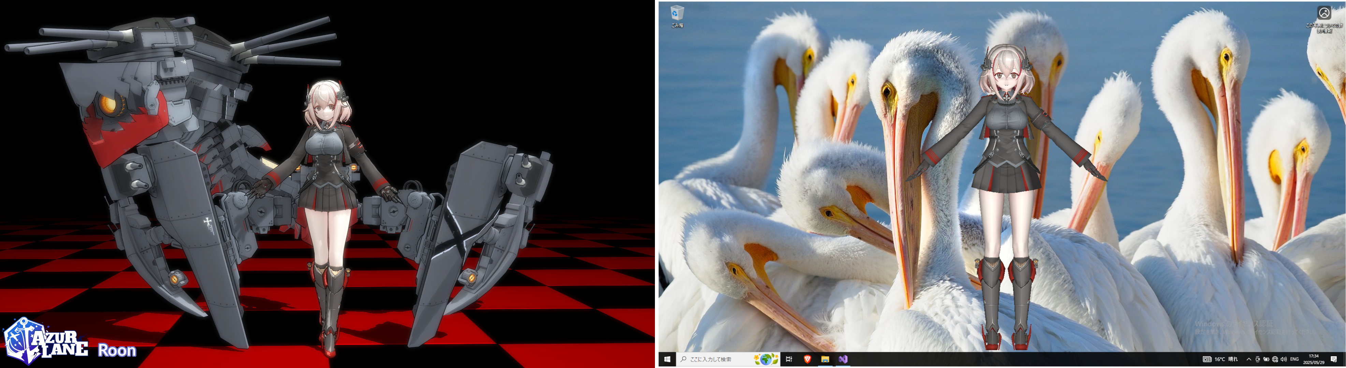Screen dimensions: 1346x368
Task: Check battery status in the system tray
Action: click(x=1266, y=359)
